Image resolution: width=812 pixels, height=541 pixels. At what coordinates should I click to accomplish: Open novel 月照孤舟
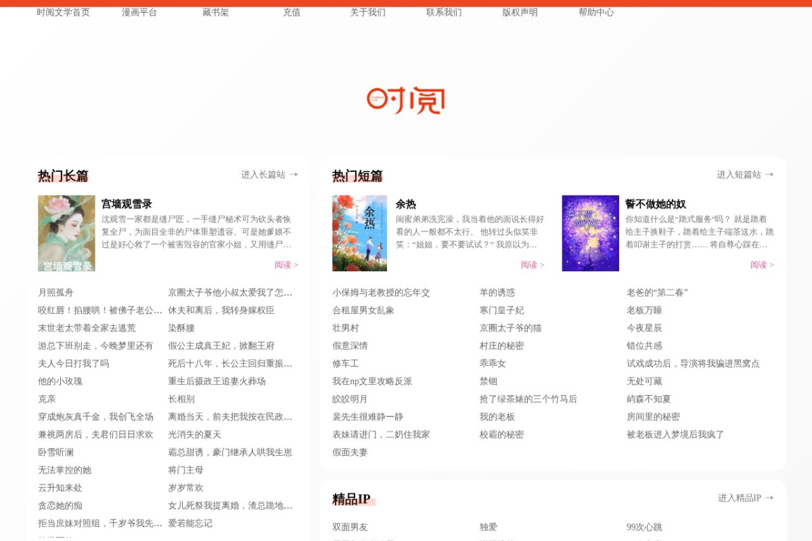click(x=55, y=293)
